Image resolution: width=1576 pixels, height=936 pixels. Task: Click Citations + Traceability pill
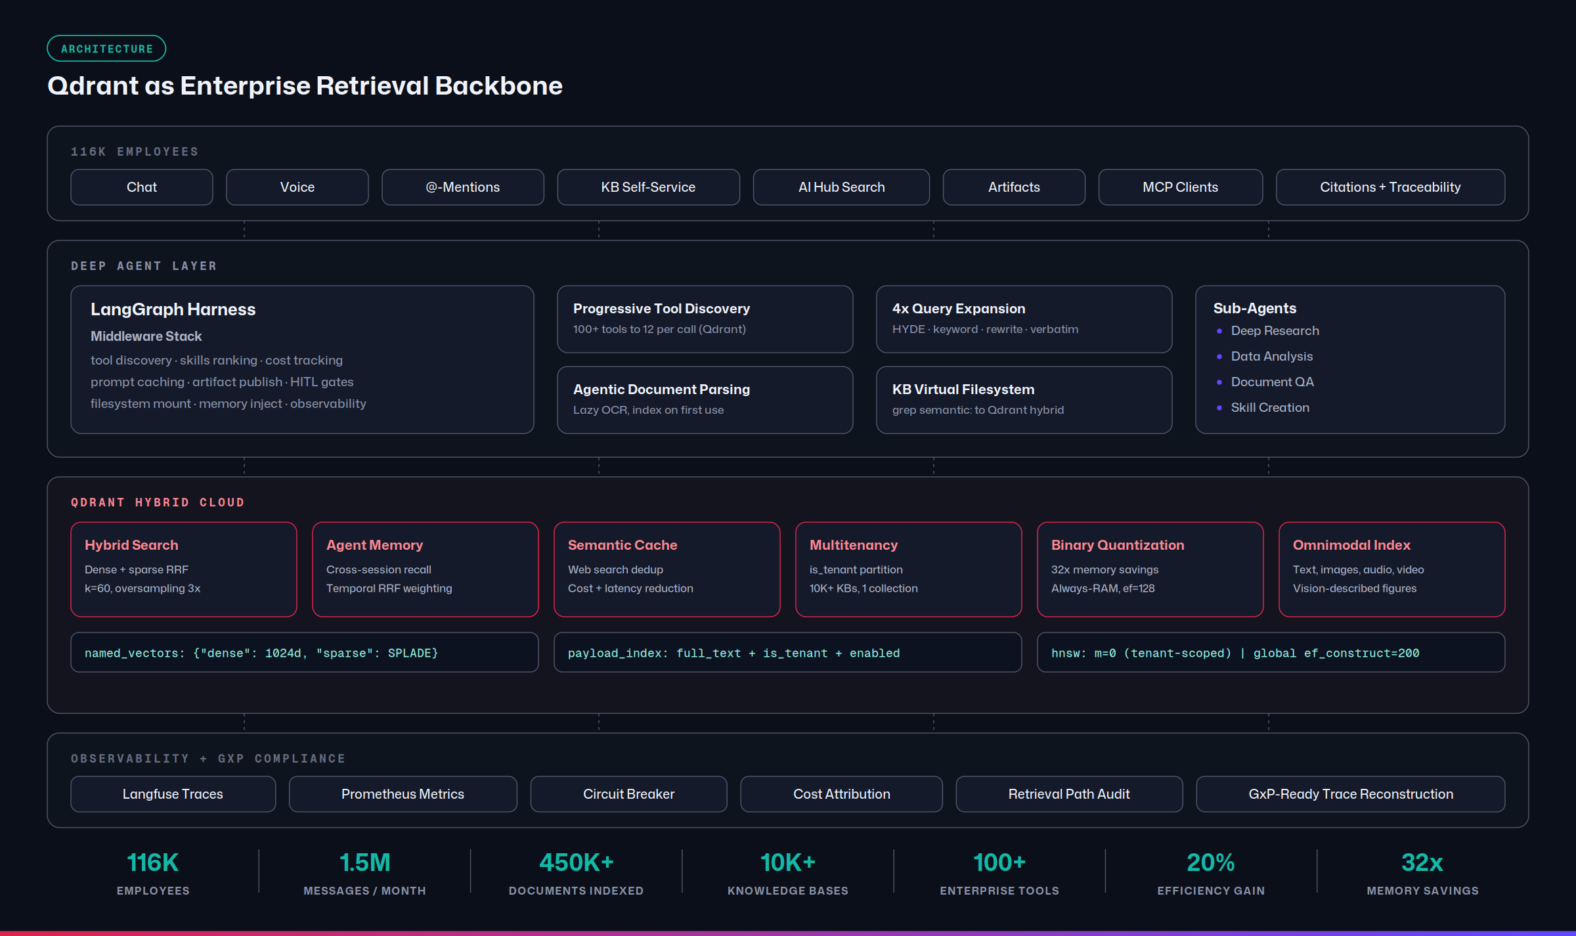tap(1391, 187)
